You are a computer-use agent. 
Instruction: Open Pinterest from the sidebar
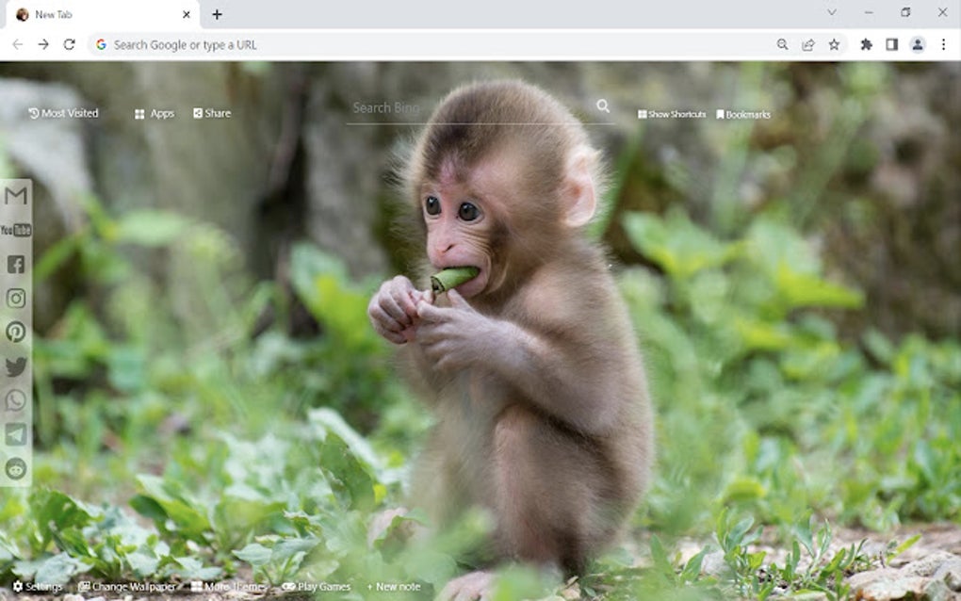[14, 333]
